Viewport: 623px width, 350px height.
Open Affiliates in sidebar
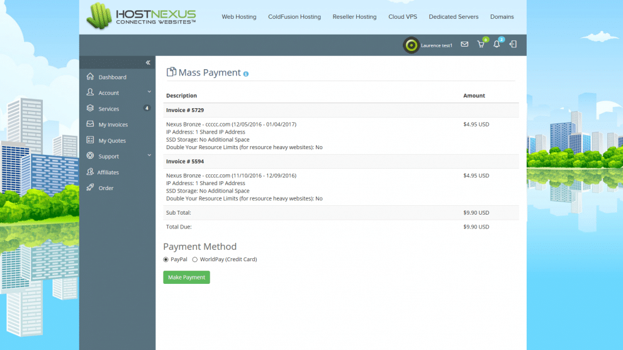108,172
